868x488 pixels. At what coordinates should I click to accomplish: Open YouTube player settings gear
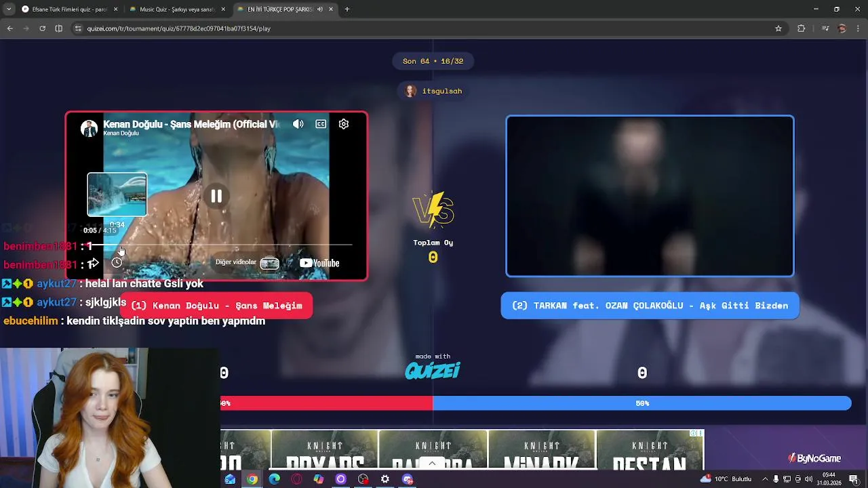point(344,124)
